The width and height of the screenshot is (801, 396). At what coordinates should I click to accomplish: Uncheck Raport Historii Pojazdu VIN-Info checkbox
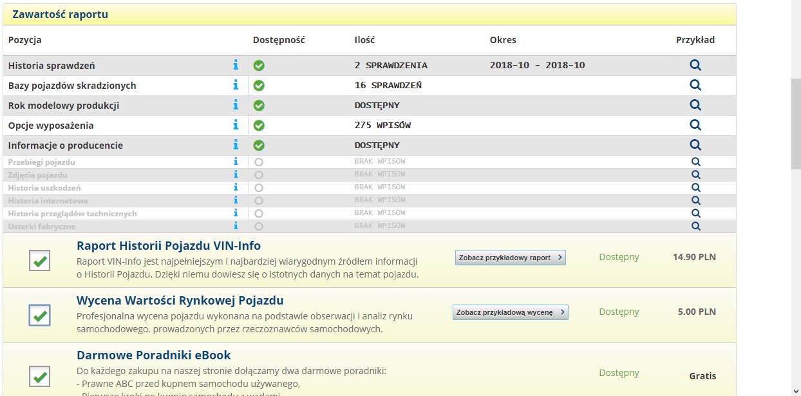point(40,261)
